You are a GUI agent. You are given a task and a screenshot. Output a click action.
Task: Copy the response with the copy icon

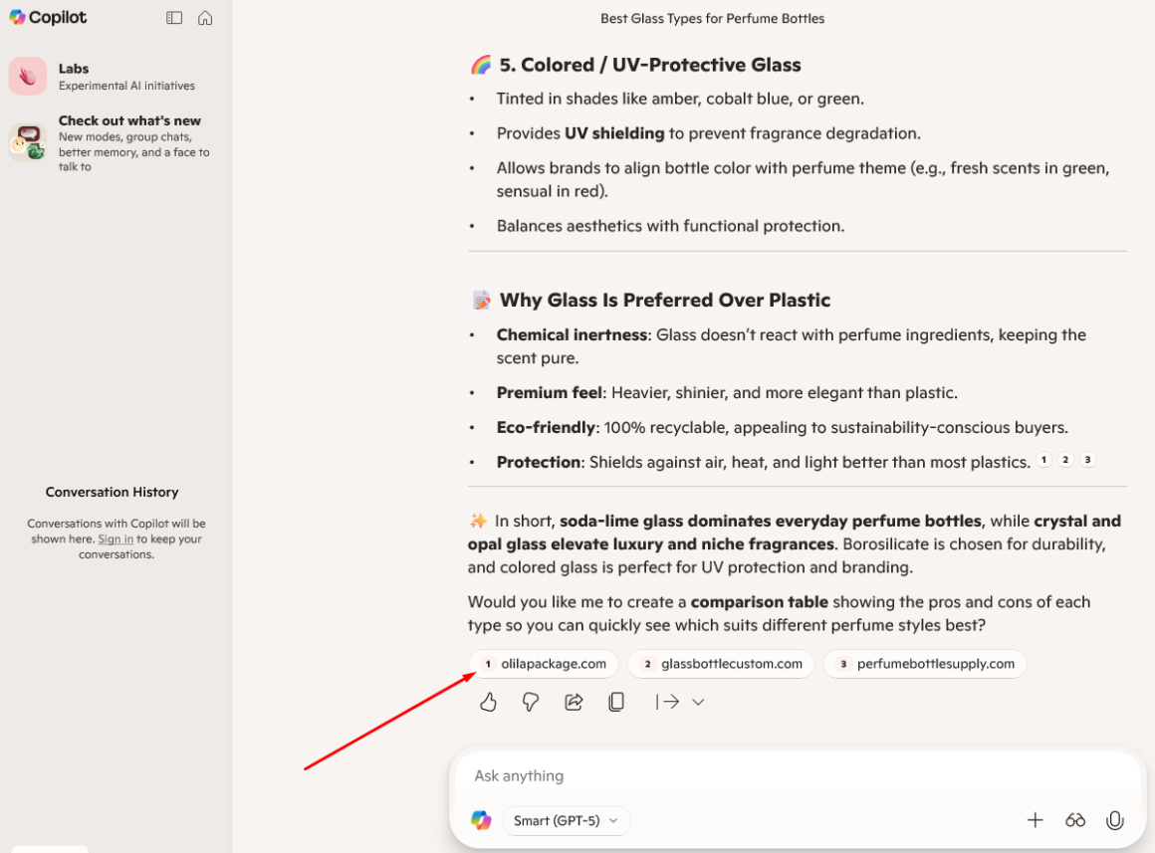[x=616, y=702]
